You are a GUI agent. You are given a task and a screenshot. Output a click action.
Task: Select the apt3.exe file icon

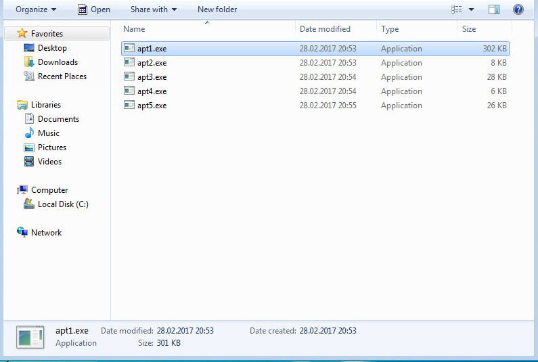coord(129,77)
